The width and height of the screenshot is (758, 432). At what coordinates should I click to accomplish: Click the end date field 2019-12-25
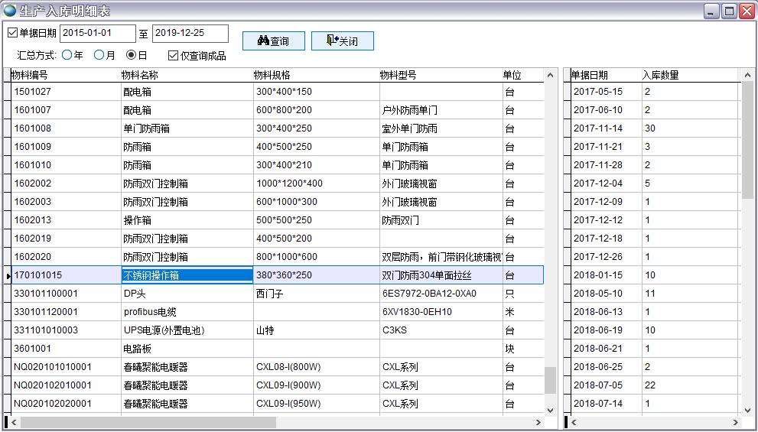click(x=190, y=33)
